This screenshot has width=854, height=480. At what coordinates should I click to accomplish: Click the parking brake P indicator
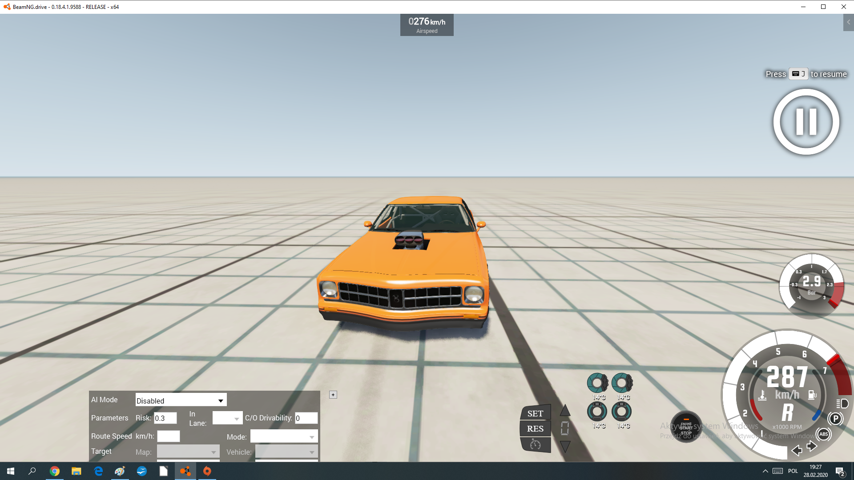point(835,419)
